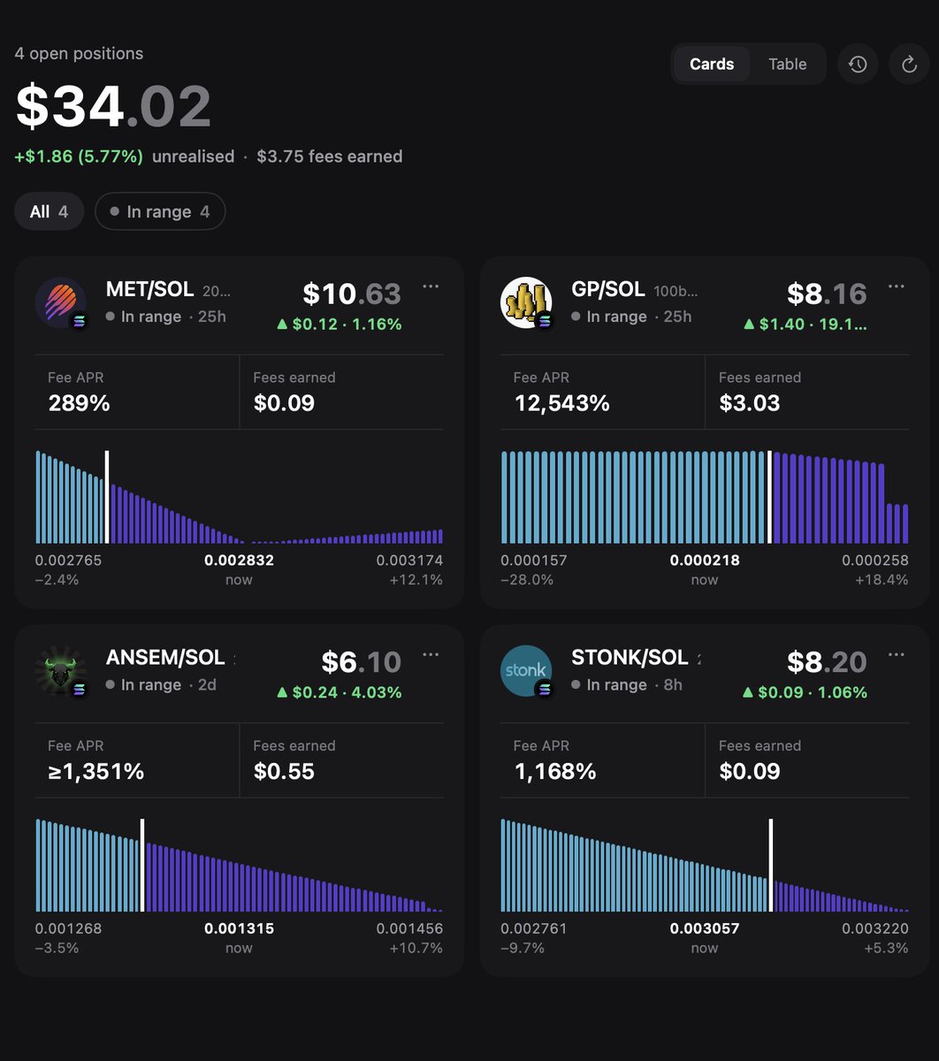This screenshot has height=1061, width=939.
Task: Click the +12.1% upper range percentage
Action: click(x=416, y=580)
